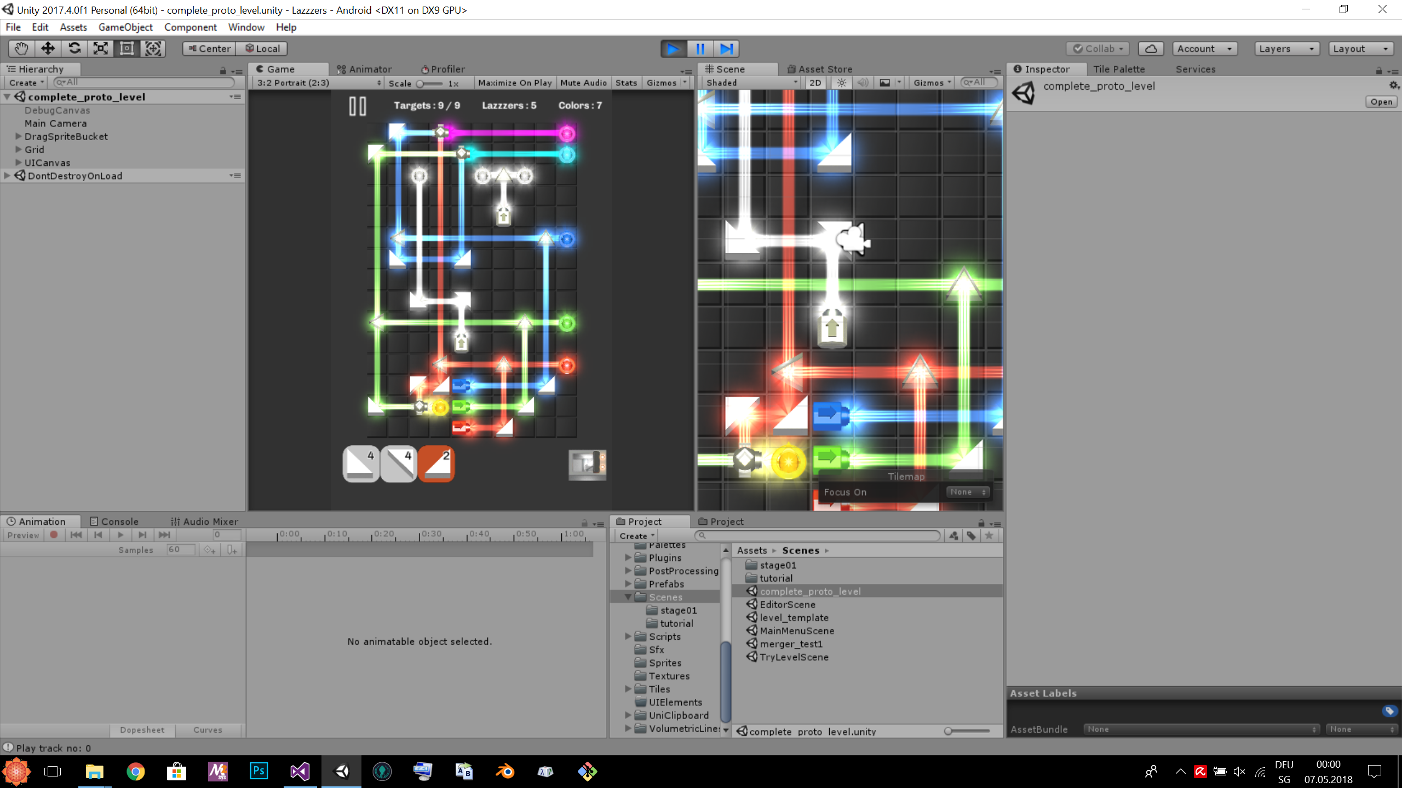Toggle 2D mode in Scene view
Screen dimensions: 1402x788
[x=815, y=83]
